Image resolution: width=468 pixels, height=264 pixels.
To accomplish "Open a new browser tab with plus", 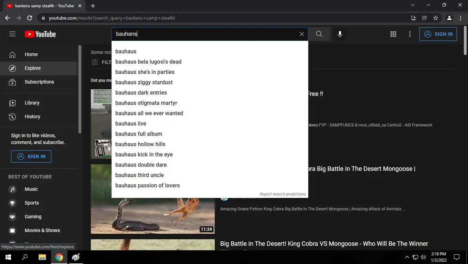I will click(x=93, y=6).
